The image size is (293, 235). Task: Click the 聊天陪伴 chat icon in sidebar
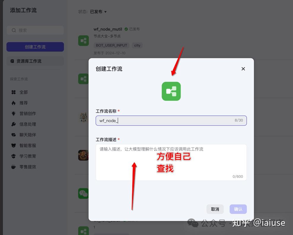(x=13, y=135)
